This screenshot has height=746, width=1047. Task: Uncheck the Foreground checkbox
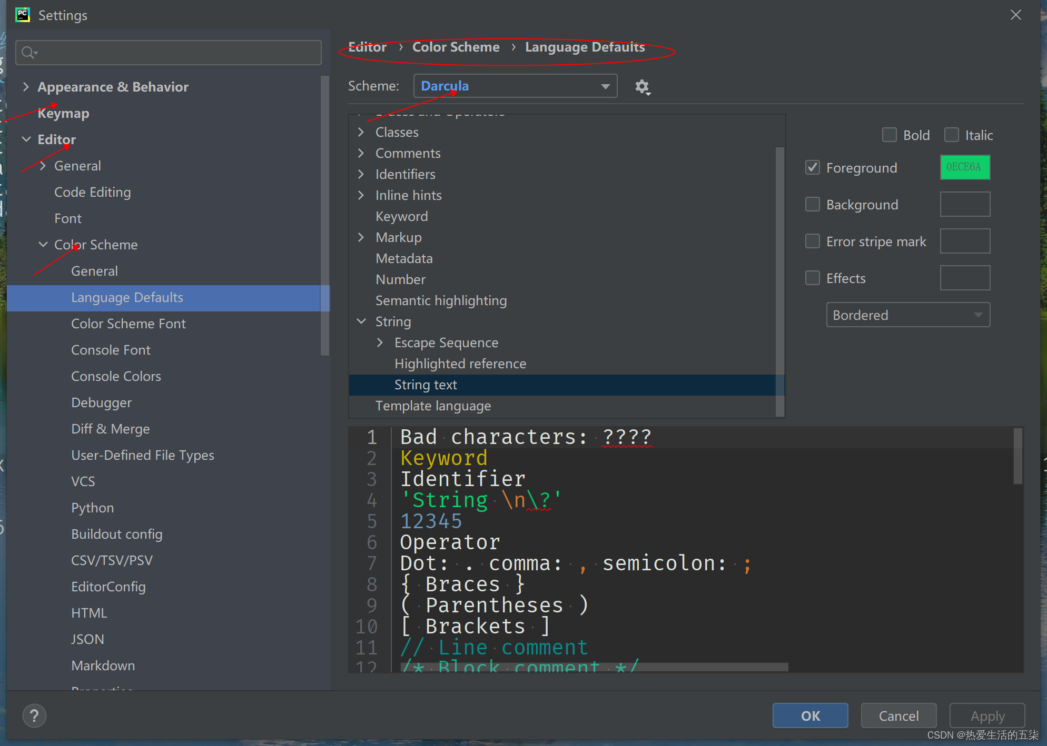tap(813, 168)
